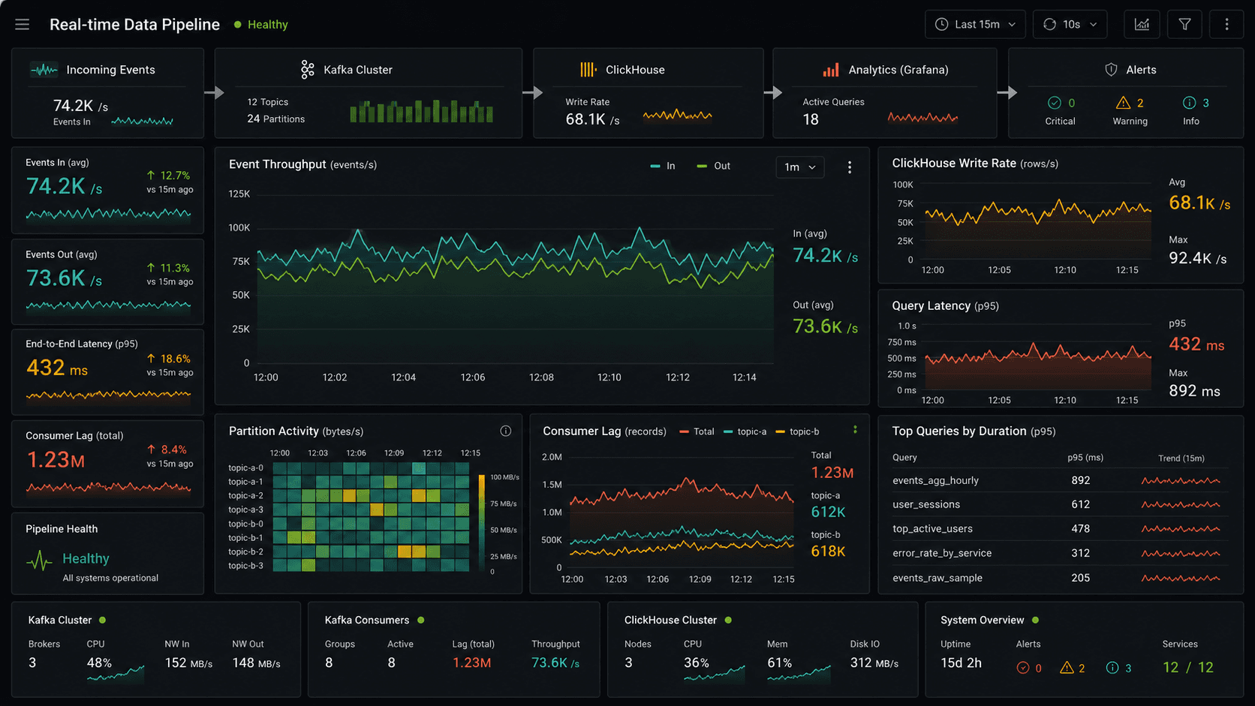
Task: Click the Critical alerts checkmark icon
Action: (x=1054, y=103)
